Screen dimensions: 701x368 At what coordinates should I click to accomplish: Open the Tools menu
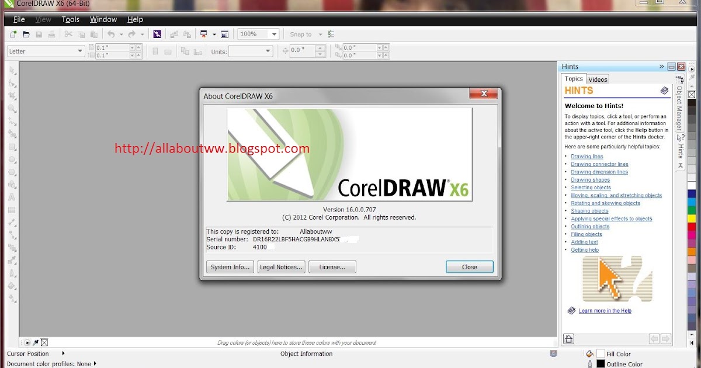[x=71, y=20]
